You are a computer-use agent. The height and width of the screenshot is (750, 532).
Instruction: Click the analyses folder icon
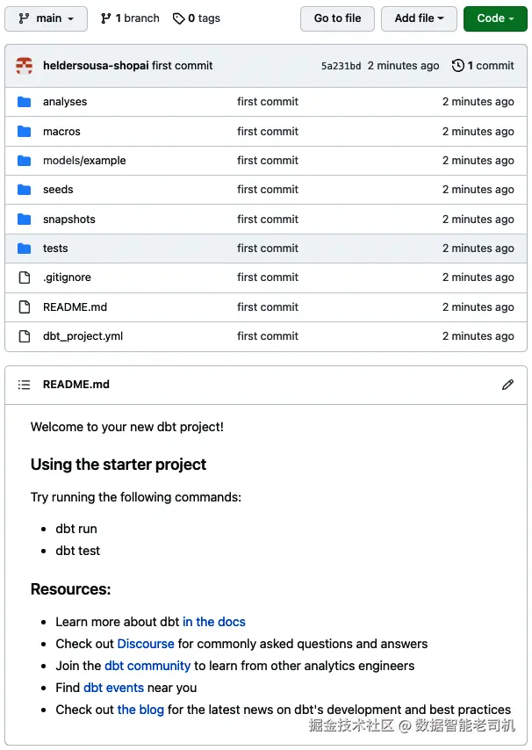coord(24,101)
